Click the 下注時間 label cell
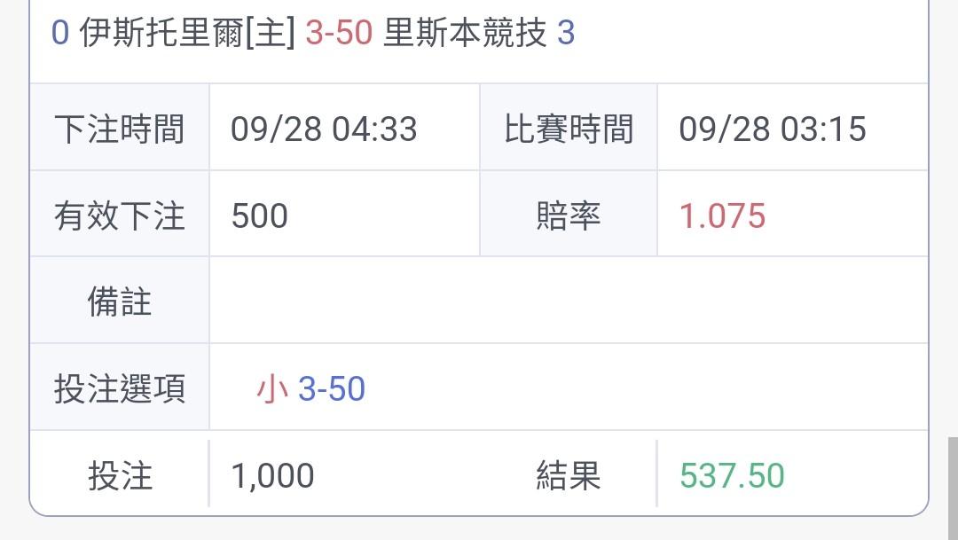Viewport: 958px width, 540px height. pyautogui.click(x=119, y=129)
